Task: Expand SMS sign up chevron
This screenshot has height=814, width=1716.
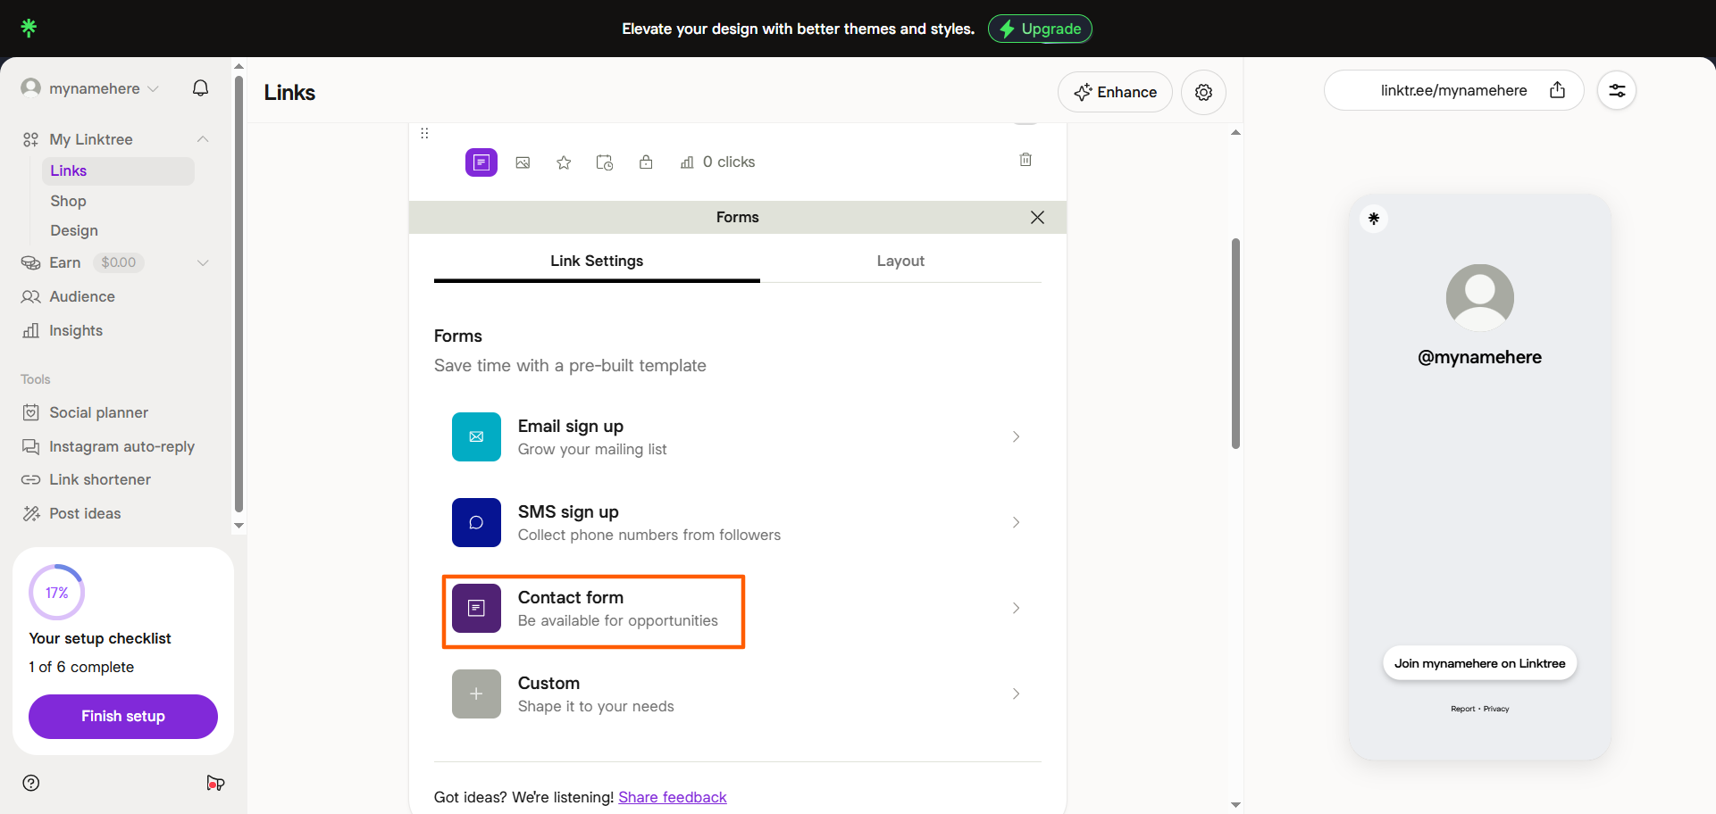Action: click(x=1016, y=522)
